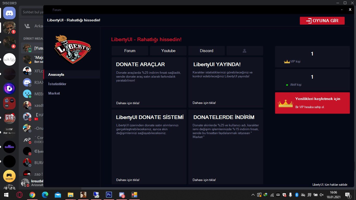Click the DONATE ARAÇLAR card title
Viewport: 356px width, 200px height.
140,64
